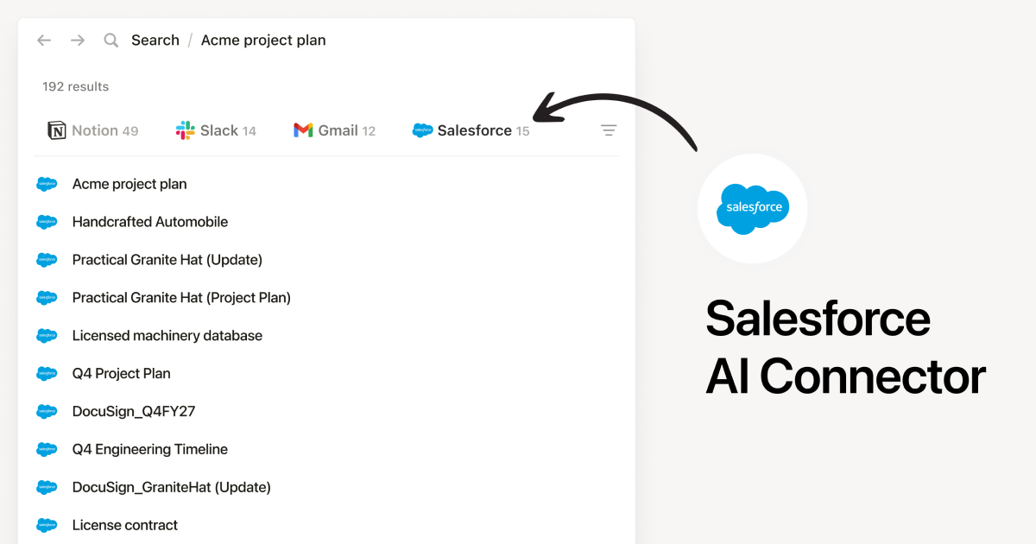Click the large circular Salesforce logo
The width and height of the screenshot is (1036, 544).
click(x=752, y=207)
